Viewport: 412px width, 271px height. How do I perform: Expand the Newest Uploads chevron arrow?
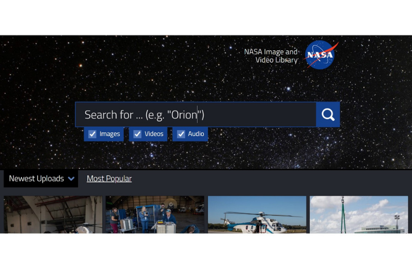point(71,179)
